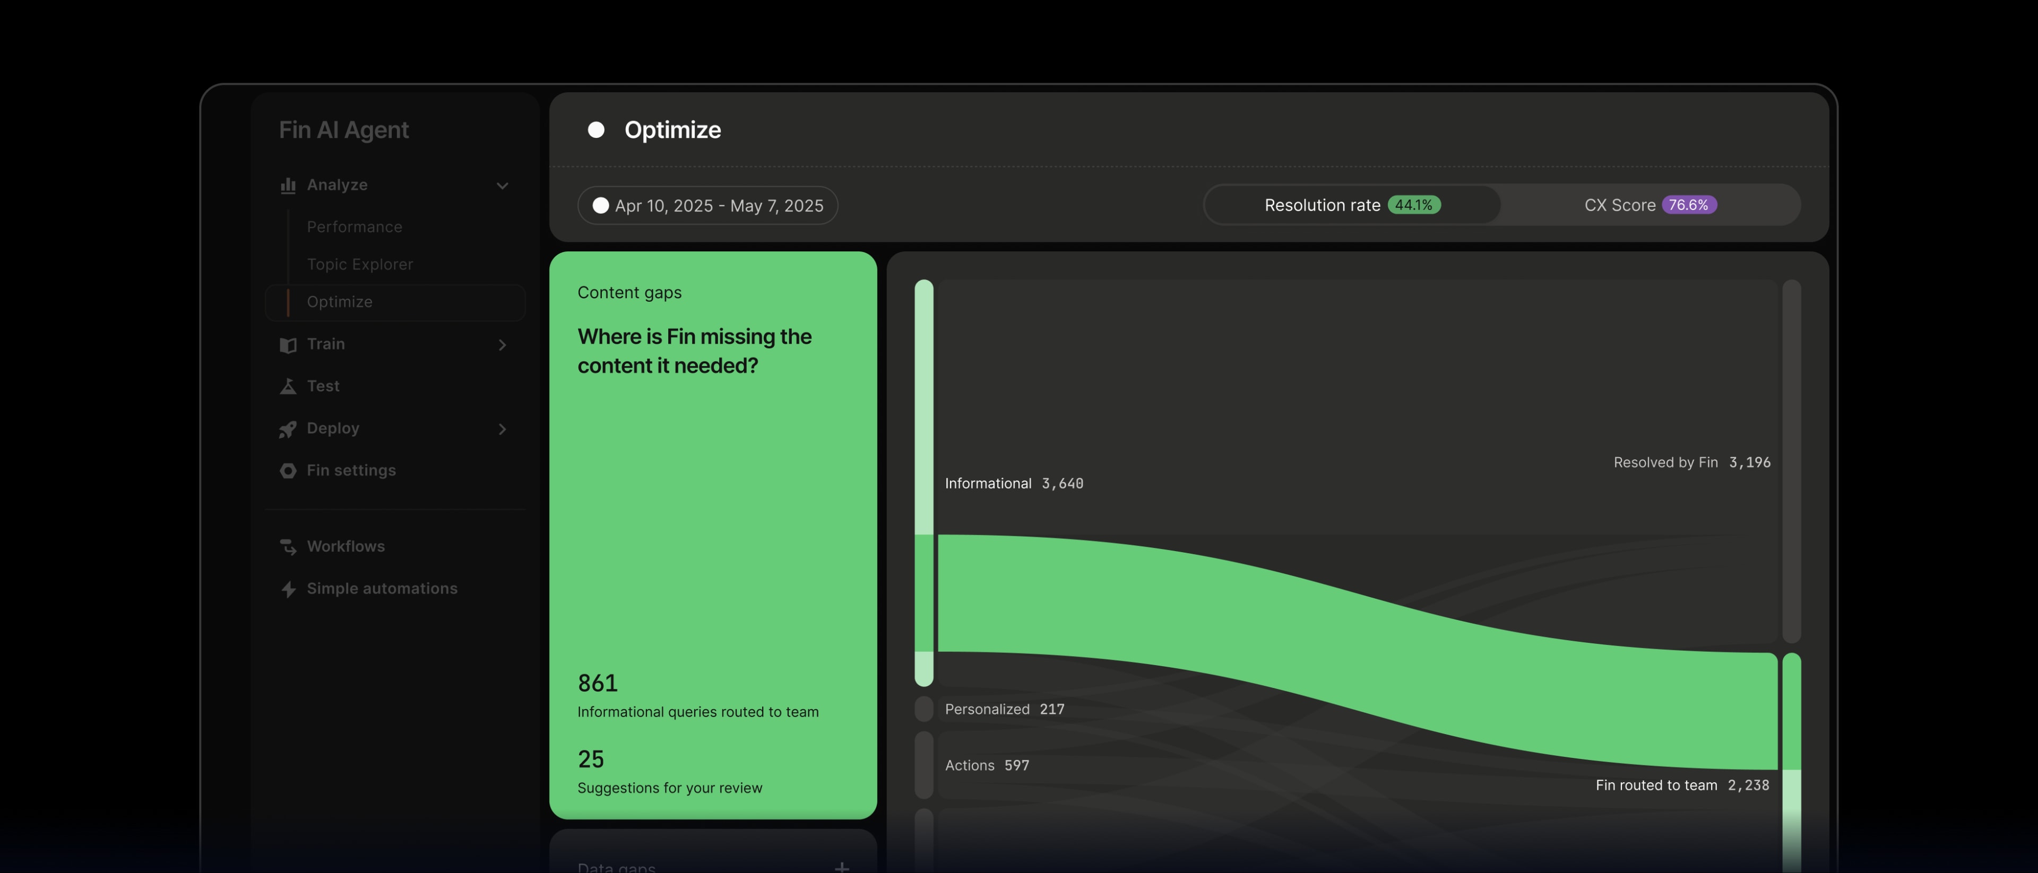Select the Content gaps card
Screen dimensions: 2038x873
713,535
